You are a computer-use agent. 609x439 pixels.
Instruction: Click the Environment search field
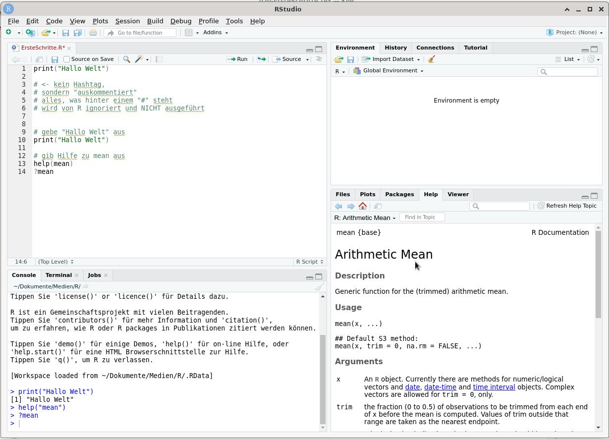[x=567, y=72]
